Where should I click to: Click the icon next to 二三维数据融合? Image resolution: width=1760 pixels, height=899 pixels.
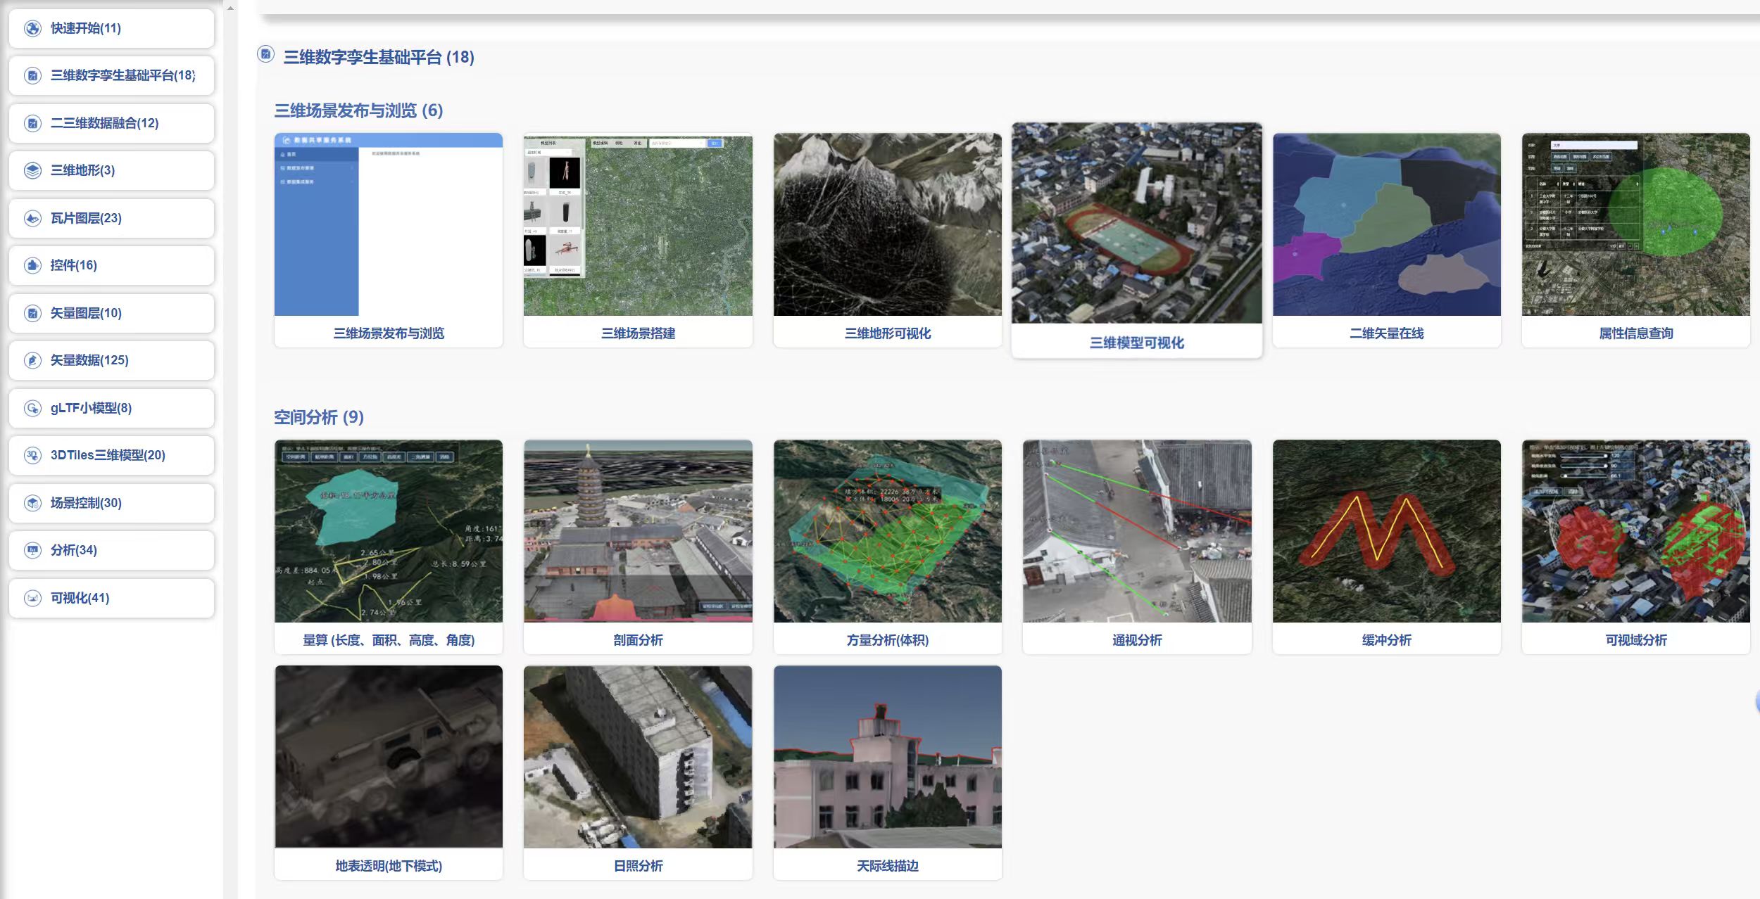click(32, 123)
